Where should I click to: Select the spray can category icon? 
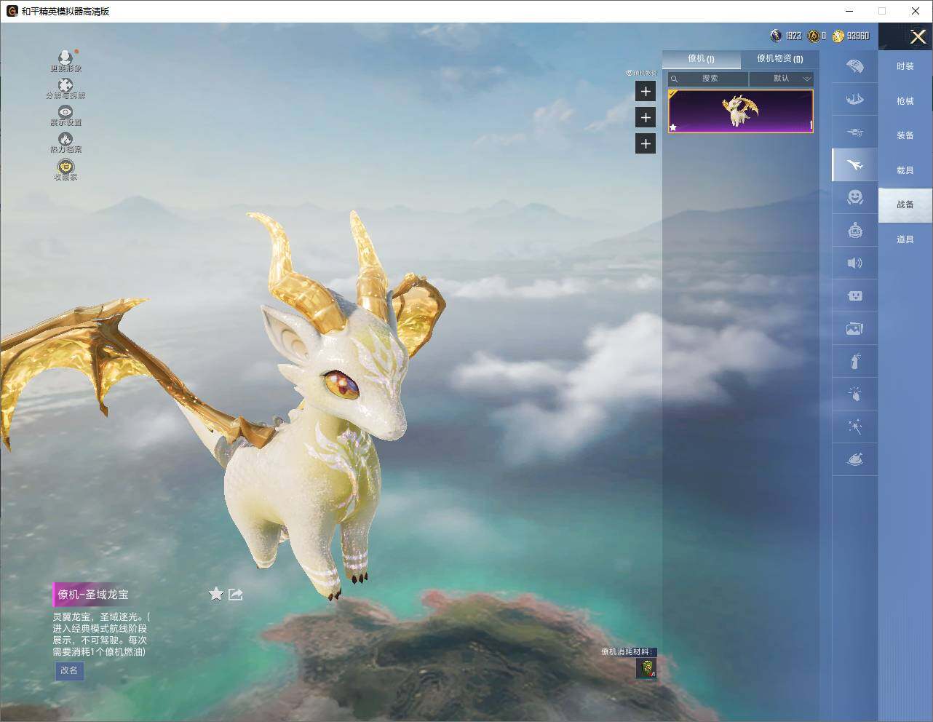click(855, 361)
